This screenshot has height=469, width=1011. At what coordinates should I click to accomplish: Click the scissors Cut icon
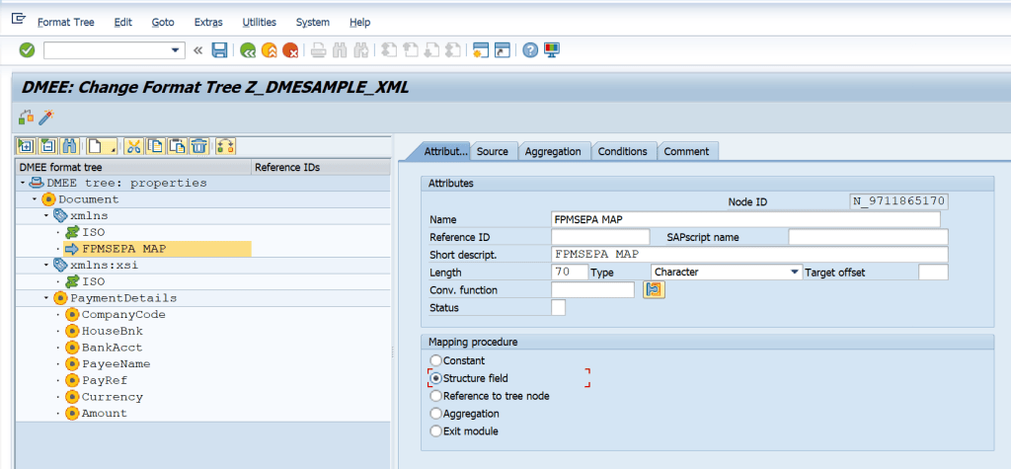click(133, 146)
